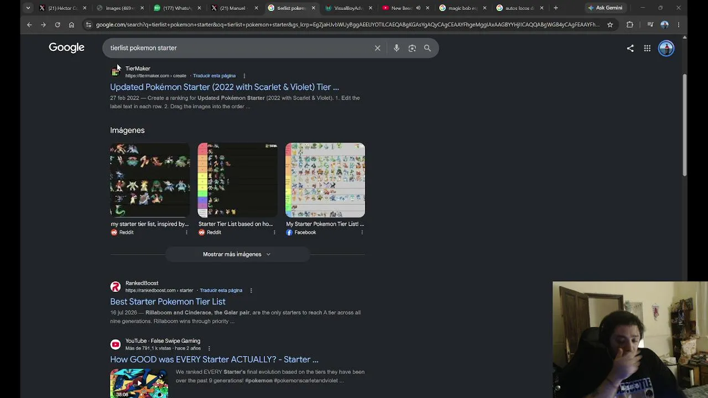
Task: Focus the browser address bar URL
Action: pos(347,24)
